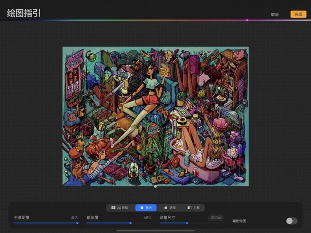Screen dimensions: 311x233
Task: Tap the 完成 button to finish
Action: pyautogui.click(x=298, y=14)
